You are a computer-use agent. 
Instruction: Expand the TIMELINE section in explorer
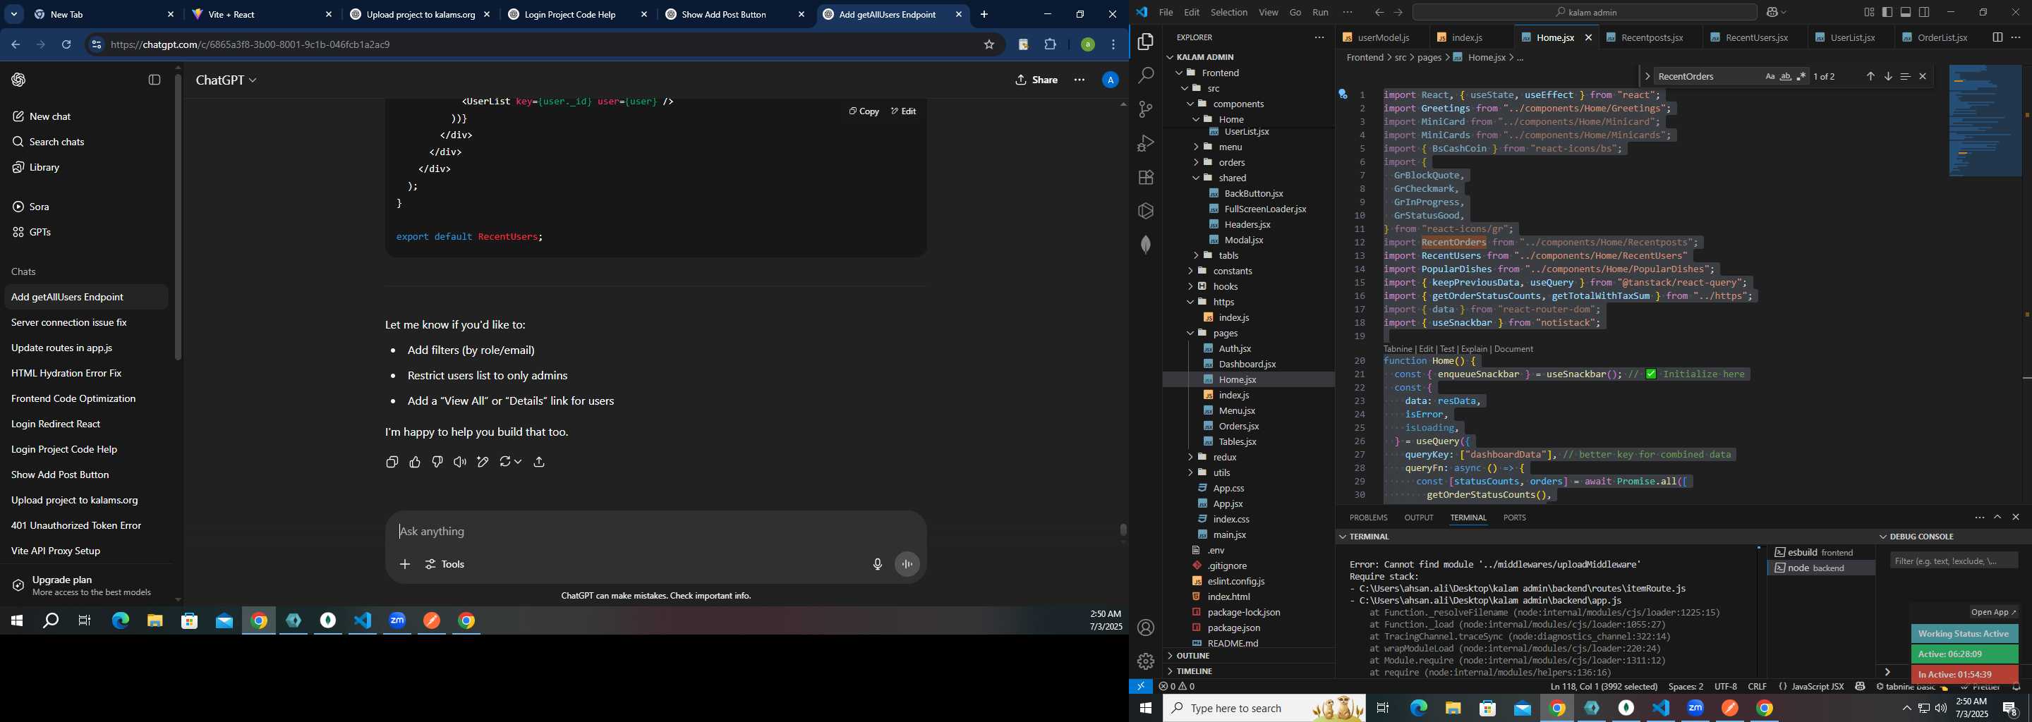[x=1195, y=671]
